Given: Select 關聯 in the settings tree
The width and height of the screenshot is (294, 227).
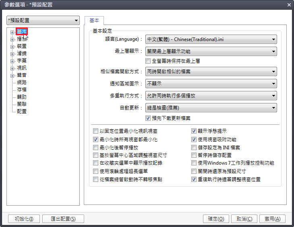Looking at the screenshot, I should click(x=22, y=104).
